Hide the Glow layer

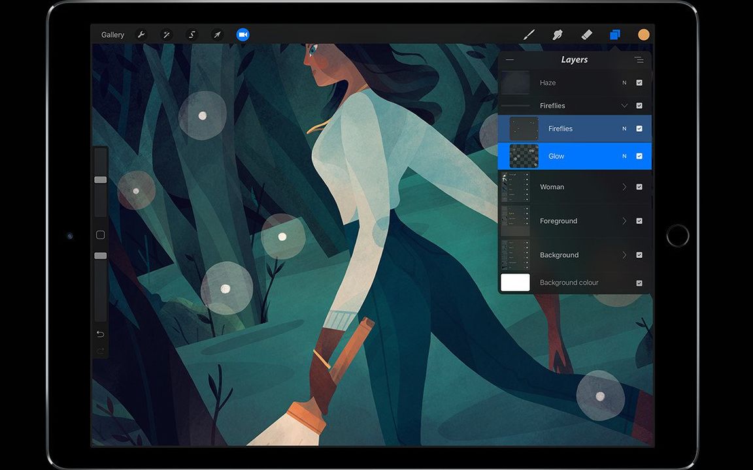click(x=639, y=156)
